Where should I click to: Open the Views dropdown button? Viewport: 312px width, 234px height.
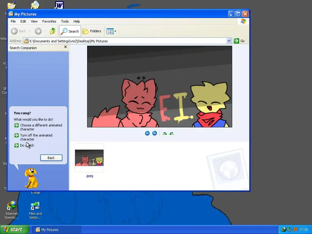click(x=111, y=31)
